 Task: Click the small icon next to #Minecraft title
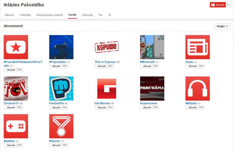[x=157, y=62]
